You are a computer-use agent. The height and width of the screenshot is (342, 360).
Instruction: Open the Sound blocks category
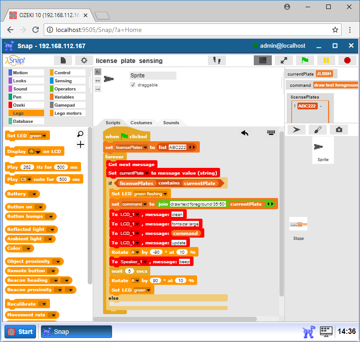26,89
